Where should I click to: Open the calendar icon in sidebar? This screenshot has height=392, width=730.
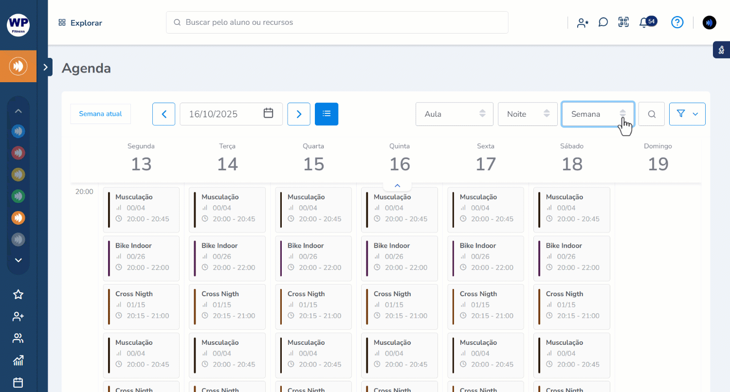(18, 382)
